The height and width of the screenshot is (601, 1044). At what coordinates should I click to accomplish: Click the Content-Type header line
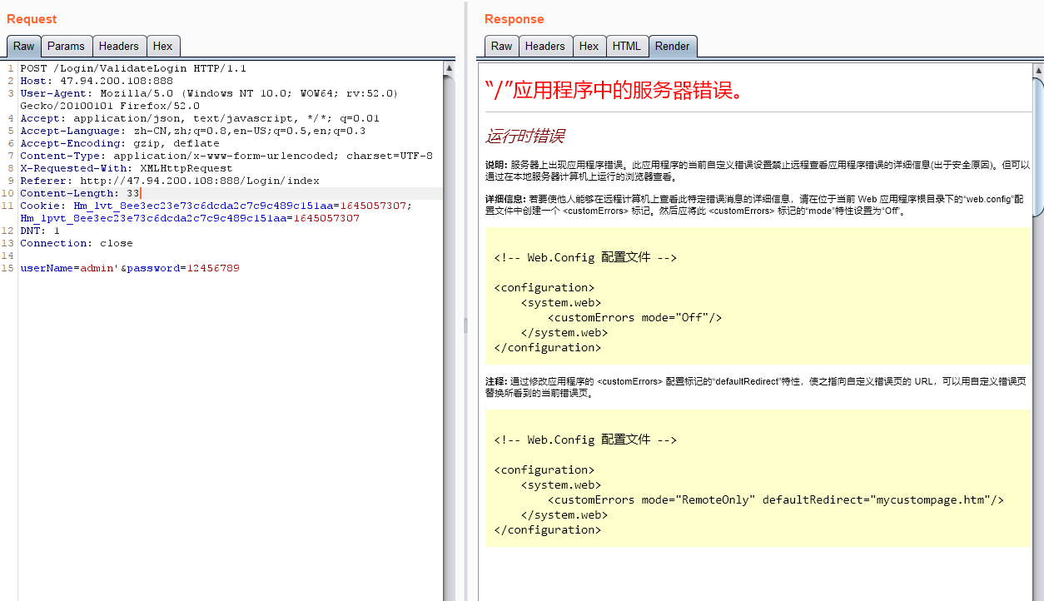tap(226, 156)
